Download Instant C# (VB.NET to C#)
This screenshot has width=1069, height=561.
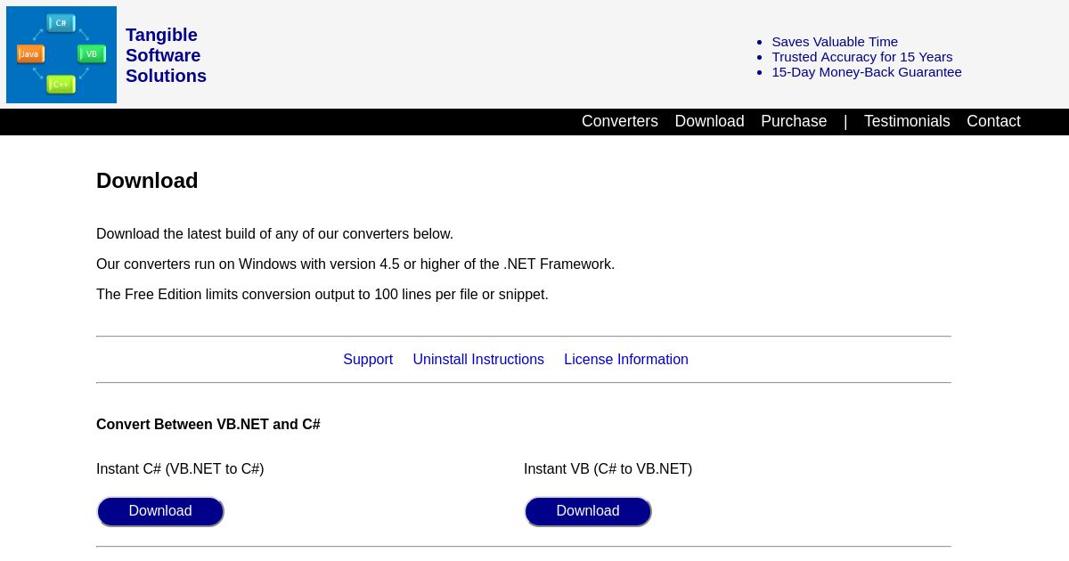160,511
